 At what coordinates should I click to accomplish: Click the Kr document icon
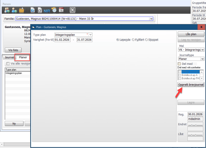pos(32,10)
